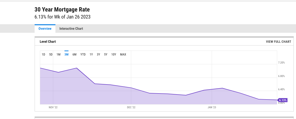Click the 30 Year Mortgage Rate heading
The image size is (296, 119).
[x=62, y=9]
